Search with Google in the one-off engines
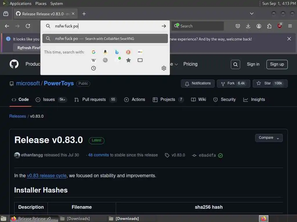The width and height of the screenshot is (297, 222). pos(94,52)
